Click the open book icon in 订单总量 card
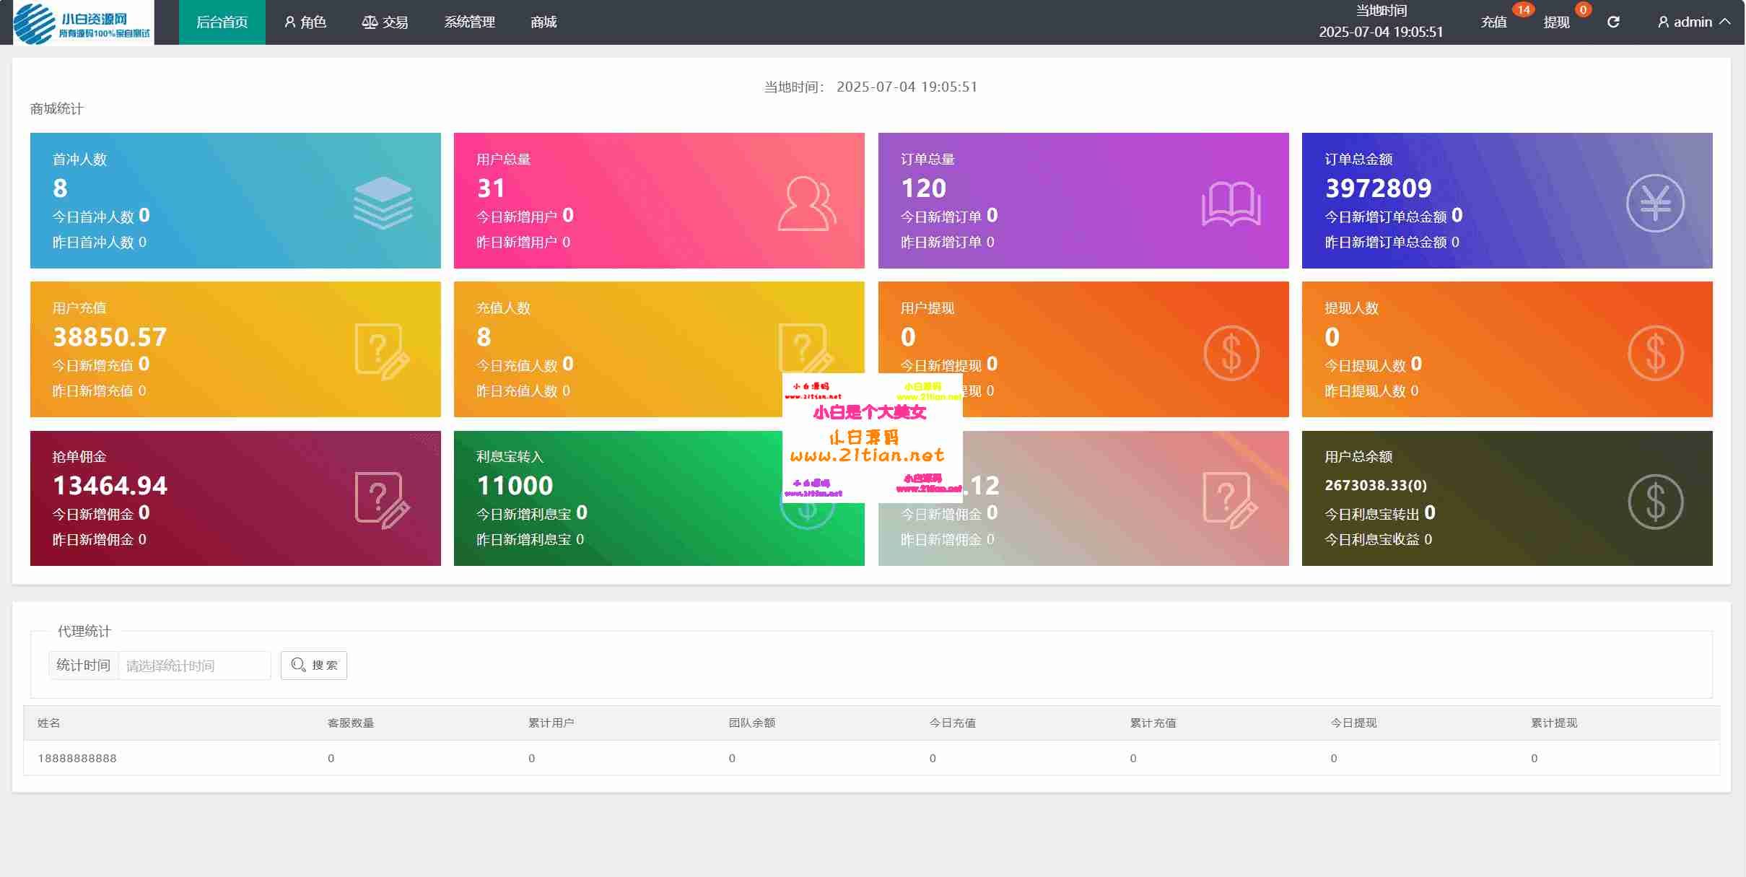 pyautogui.click(x=1231, y=204)
